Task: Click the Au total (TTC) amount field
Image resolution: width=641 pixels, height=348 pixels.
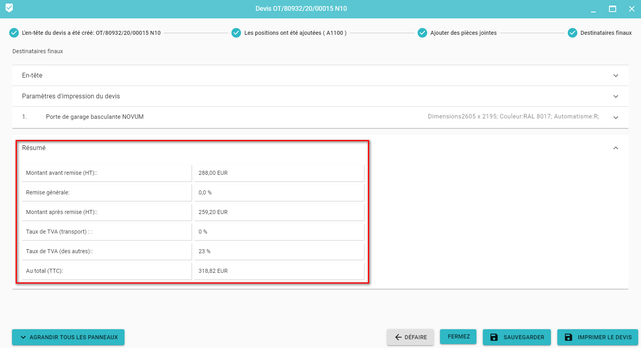Action: (279, 271)
